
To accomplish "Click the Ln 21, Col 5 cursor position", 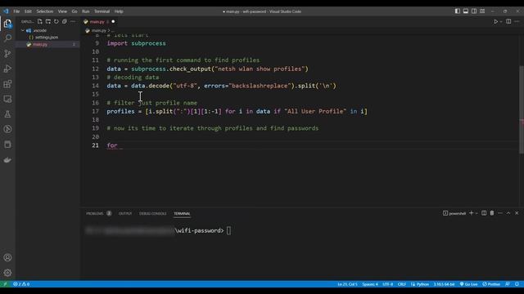I will (347, 284).
